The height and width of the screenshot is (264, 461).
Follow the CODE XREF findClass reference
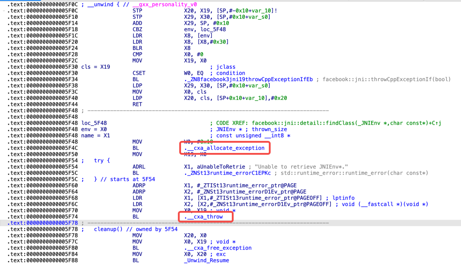(329, 123)
